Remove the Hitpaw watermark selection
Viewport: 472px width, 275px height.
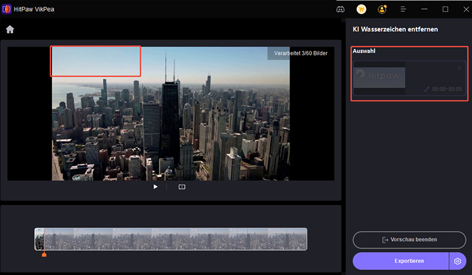click(460, 68)
